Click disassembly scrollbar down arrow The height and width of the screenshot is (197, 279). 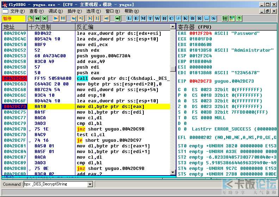click(173, 172)
